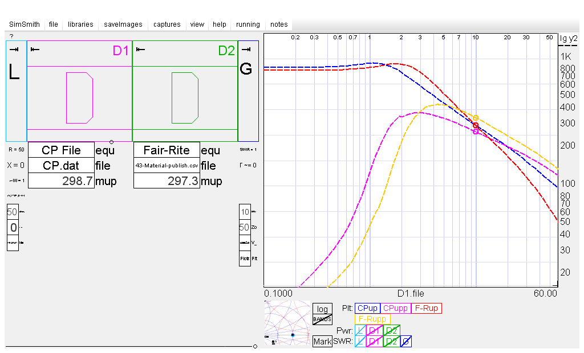Open the captures menu
This screenshot has height=353, width=584.
[x=167, y=24]
